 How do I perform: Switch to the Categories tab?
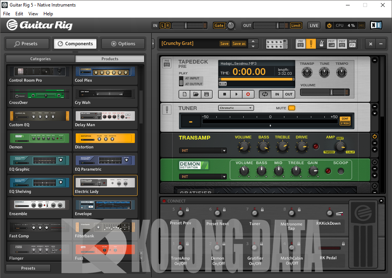pyautogui.click(x=40, y=59)
